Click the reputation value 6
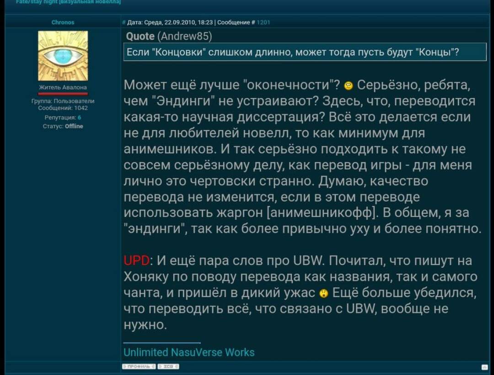 click(80, 118)
